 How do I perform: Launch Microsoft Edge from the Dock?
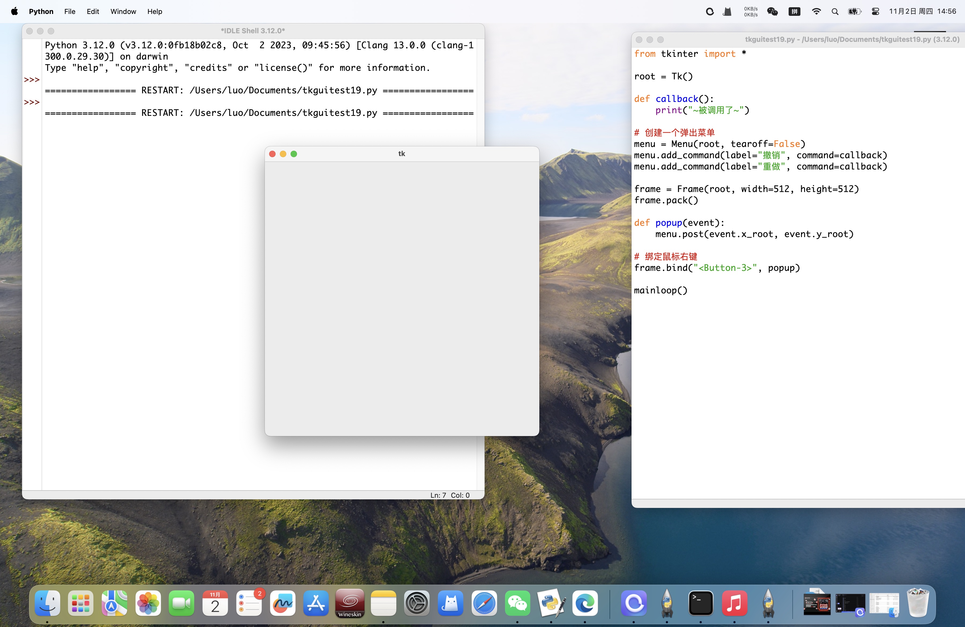tap(585, 603)
